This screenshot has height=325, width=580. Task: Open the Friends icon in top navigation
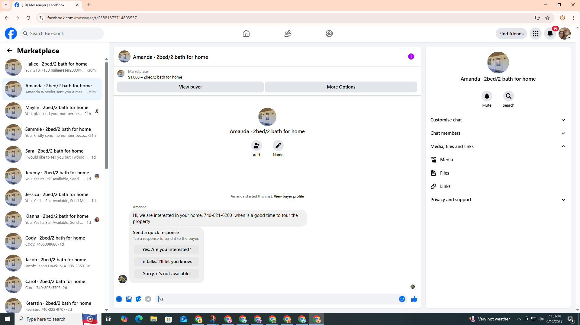click(x=288, y=34)
